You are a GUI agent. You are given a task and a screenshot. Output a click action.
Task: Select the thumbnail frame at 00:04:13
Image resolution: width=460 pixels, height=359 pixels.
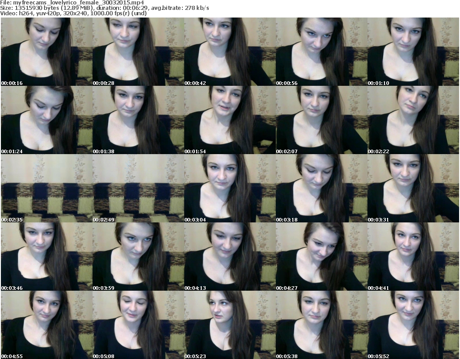230,257
